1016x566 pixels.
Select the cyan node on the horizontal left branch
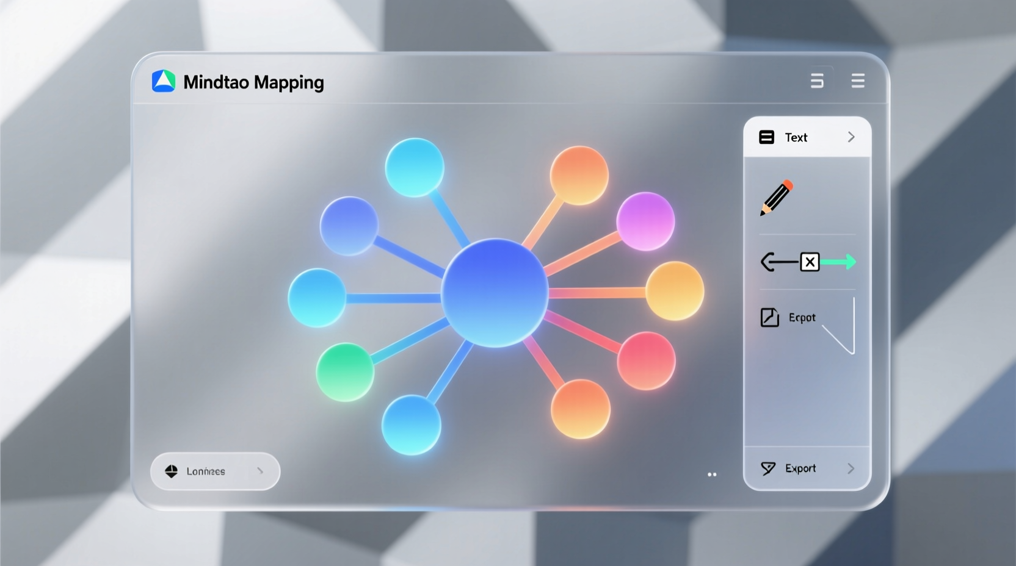[317, 298]
